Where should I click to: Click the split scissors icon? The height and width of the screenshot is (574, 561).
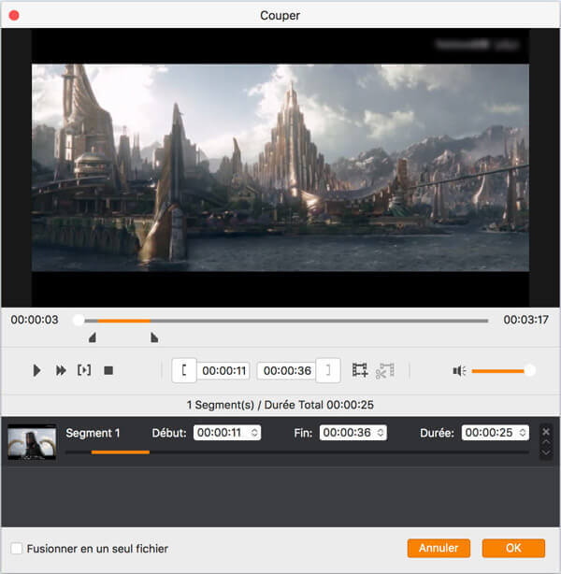coord(385,370)
